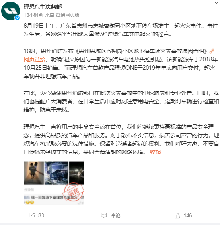
Task: Expand the post options chevron menu
Action: point(216,3)
